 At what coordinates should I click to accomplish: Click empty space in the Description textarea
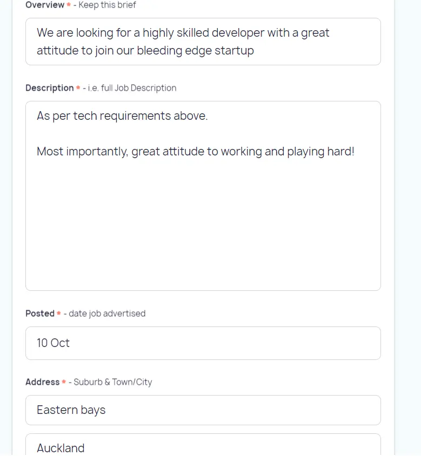click(203, 227)
